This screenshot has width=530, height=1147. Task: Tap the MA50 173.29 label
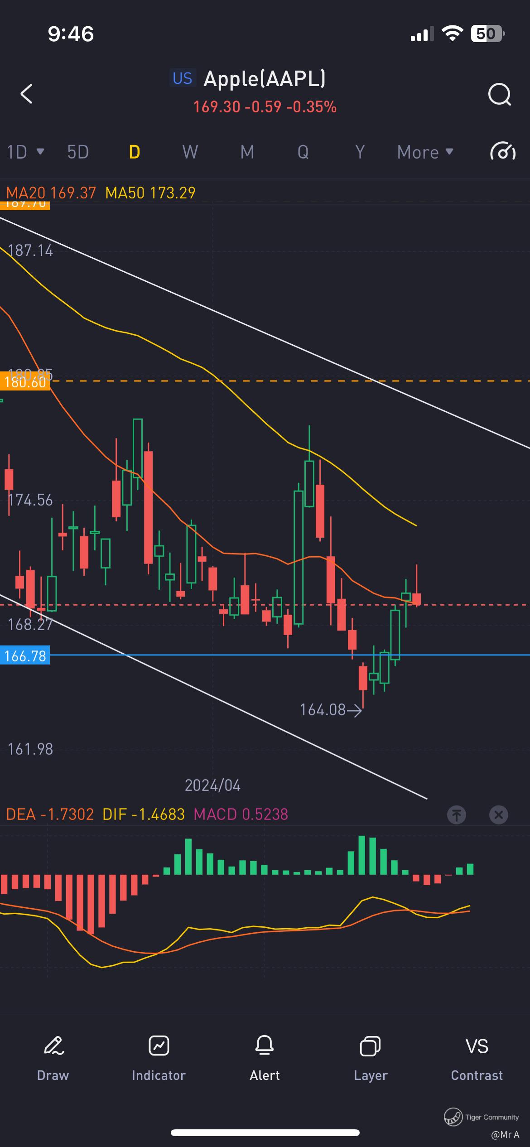150,193
